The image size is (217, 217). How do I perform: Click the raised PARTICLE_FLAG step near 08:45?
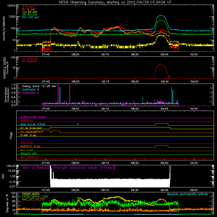162,146
